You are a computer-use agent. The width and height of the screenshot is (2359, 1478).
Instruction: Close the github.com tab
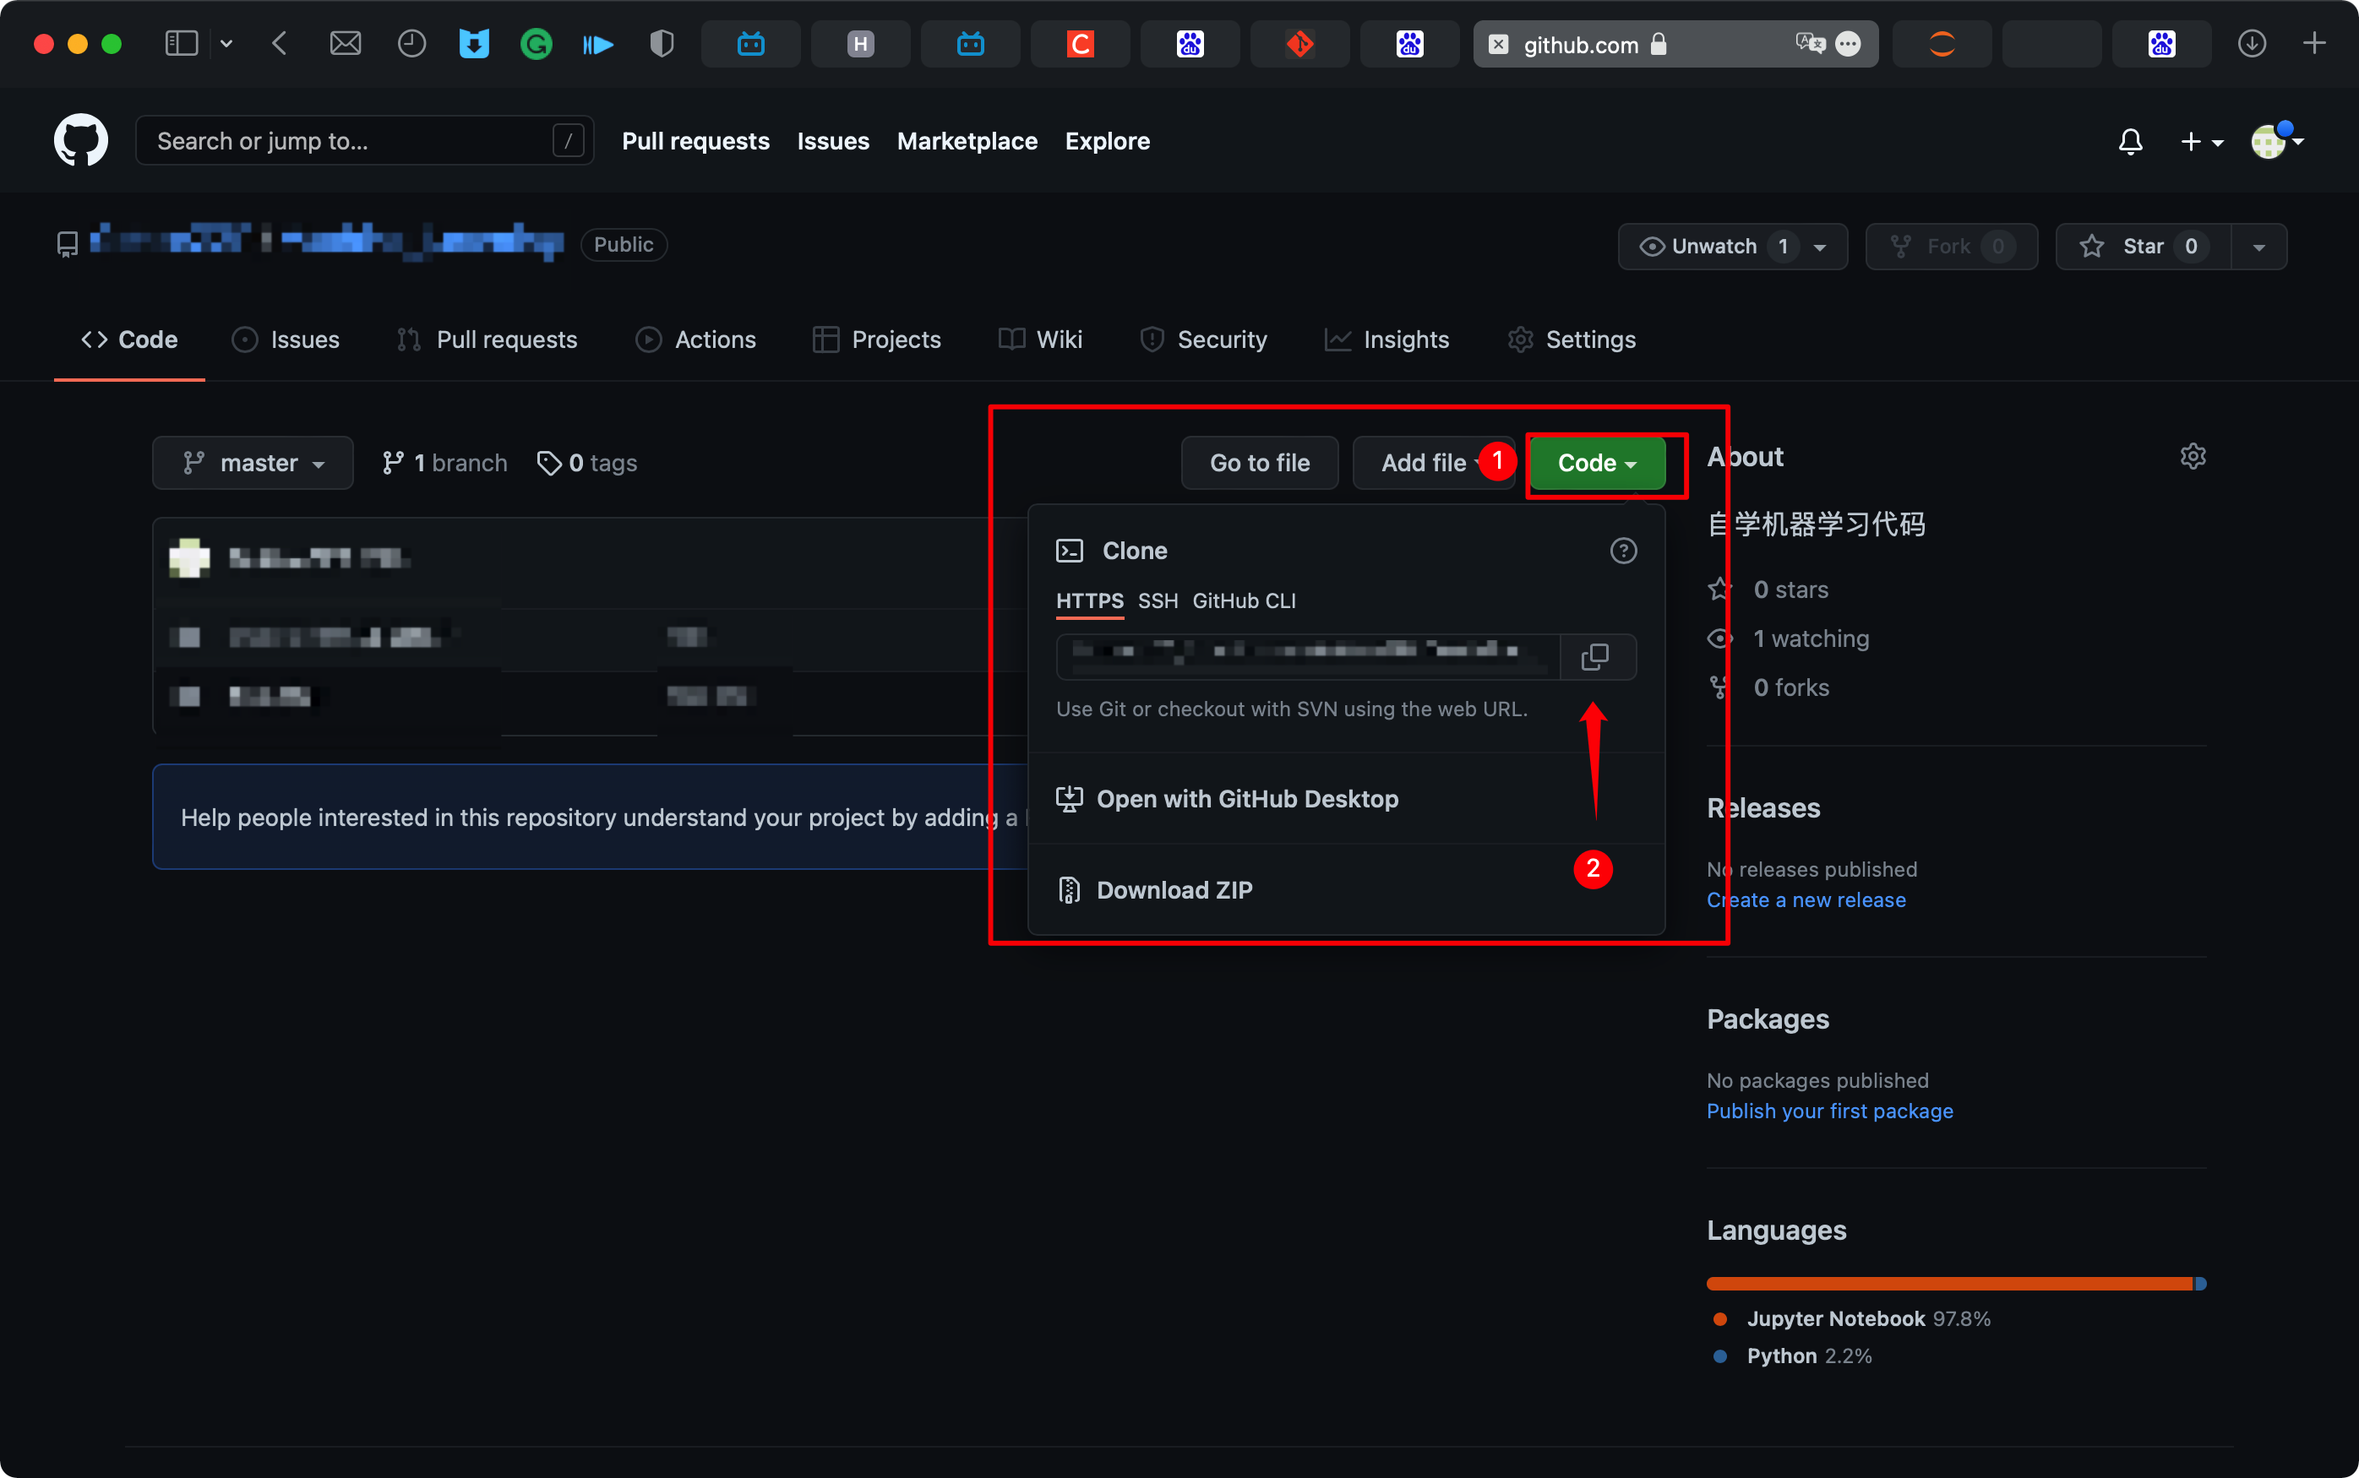[x=1498, y=44]
